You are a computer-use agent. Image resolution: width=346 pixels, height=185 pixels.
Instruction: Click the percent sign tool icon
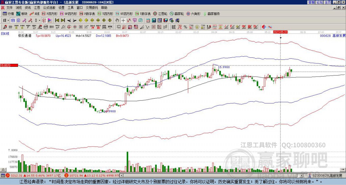[186, 27]
